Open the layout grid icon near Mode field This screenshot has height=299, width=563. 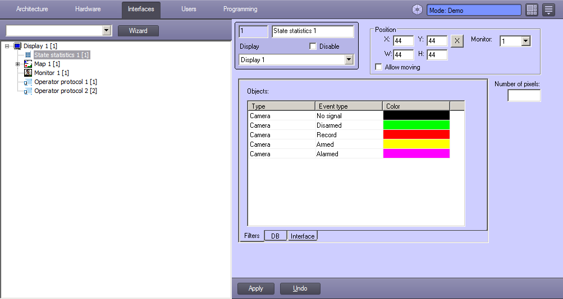(532, 10)
